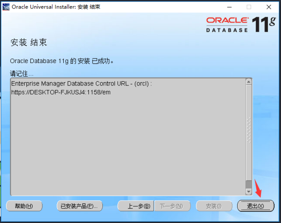This screenshot has width=281, height=223.
Task: Close the installer window
Action: [x=269, y=7]
